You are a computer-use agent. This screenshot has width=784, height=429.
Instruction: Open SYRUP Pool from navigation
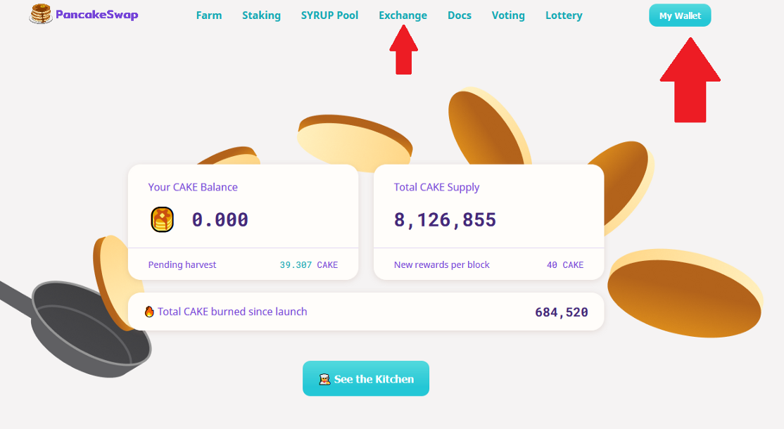[329, 15]
